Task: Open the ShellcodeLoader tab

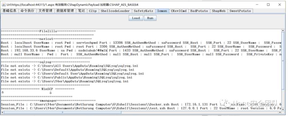Action: [x=115, y=11]
